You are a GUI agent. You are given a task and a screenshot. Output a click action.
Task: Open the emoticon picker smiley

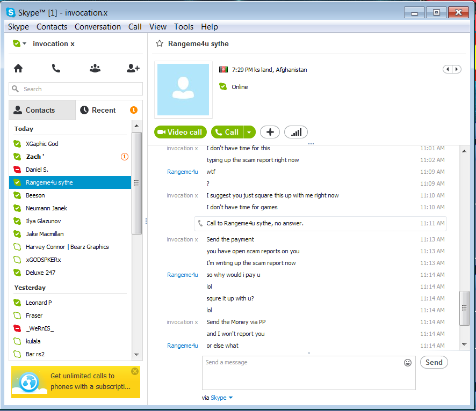click(x=408, y=363)
